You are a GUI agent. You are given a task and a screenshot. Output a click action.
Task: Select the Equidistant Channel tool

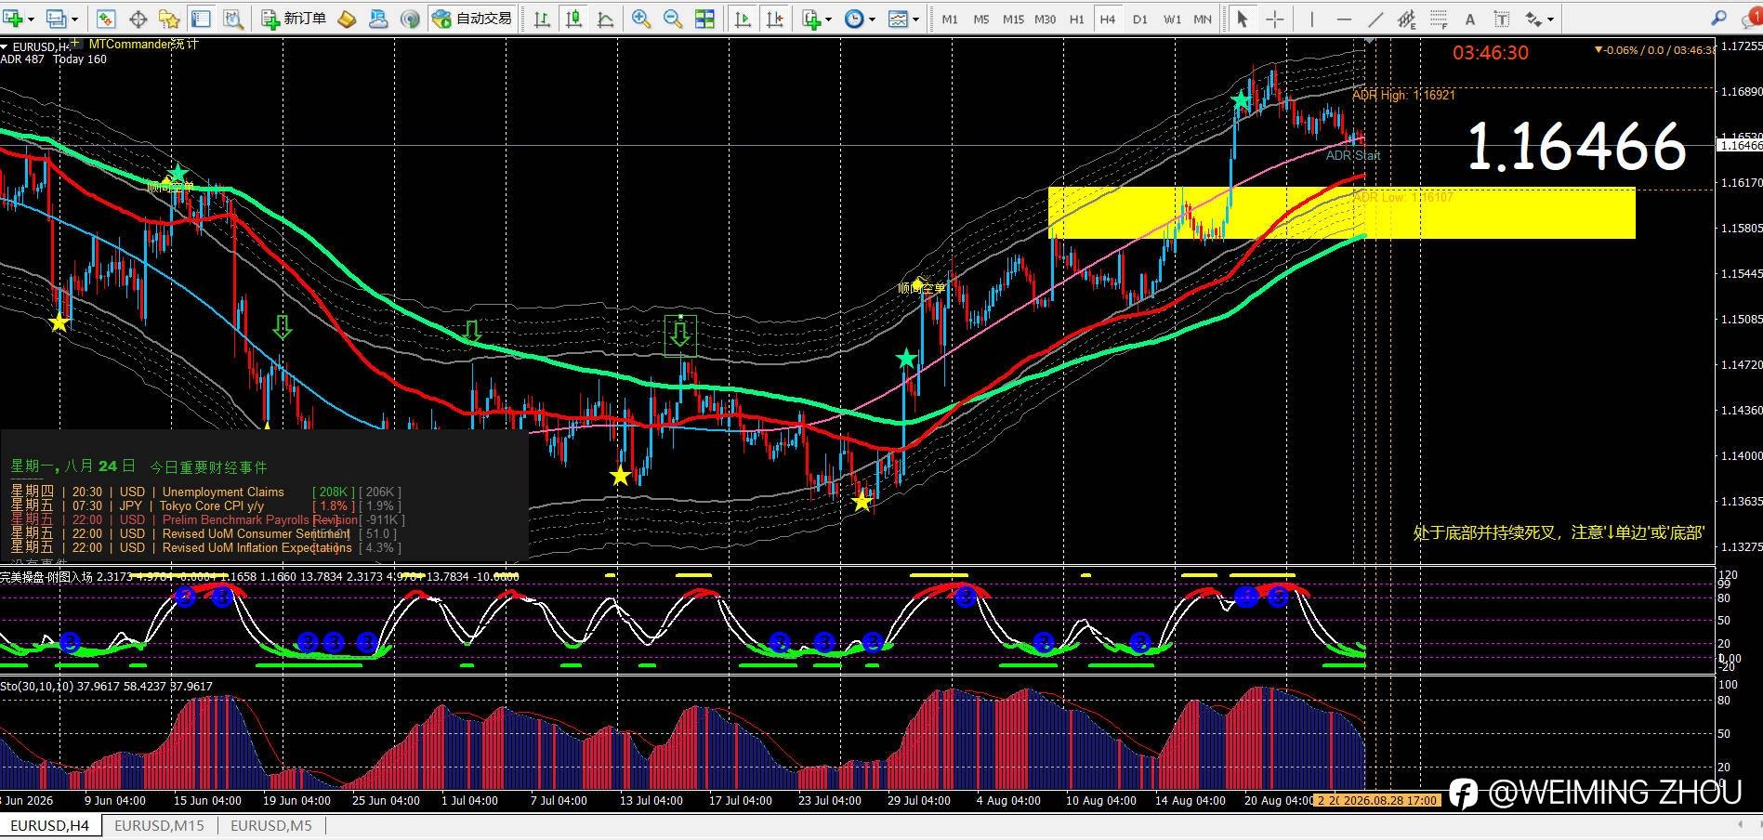1407,19
